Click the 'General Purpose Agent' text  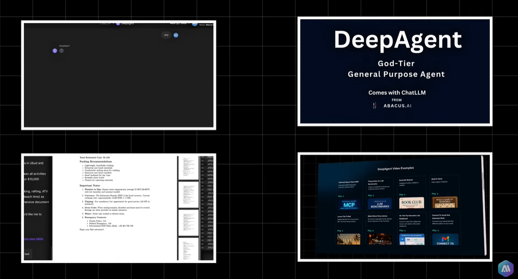[x=396, y=75]
